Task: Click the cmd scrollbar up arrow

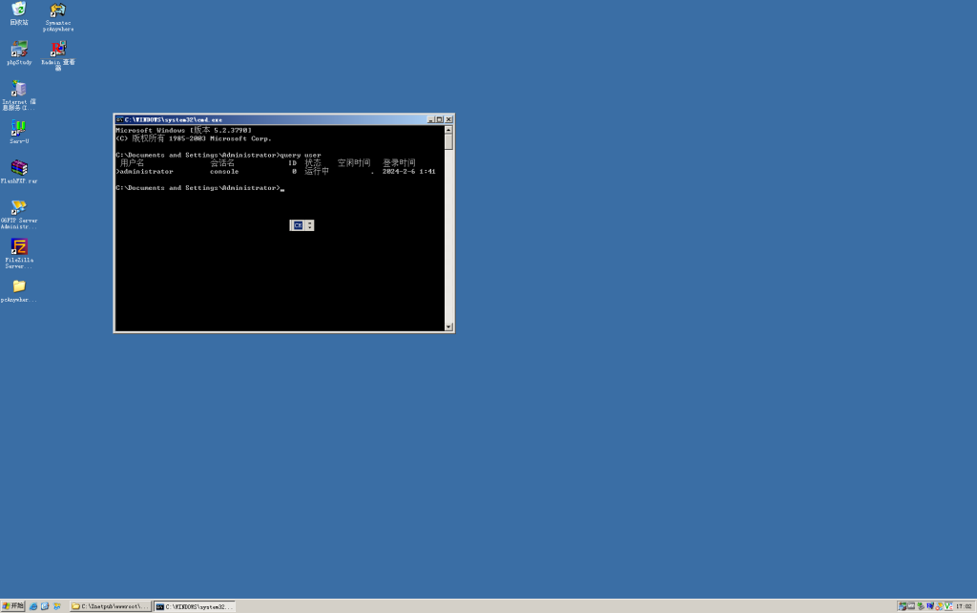Action: click(x=448, y=130)
